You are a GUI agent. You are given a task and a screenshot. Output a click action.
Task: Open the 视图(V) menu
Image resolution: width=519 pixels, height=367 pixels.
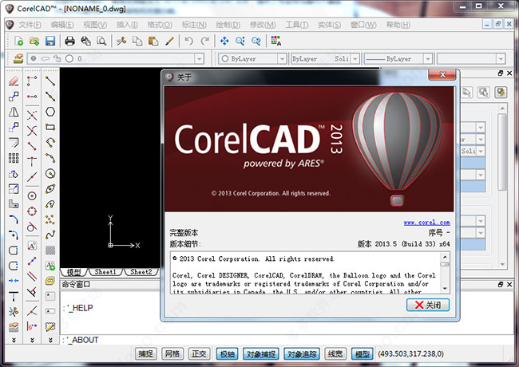[x=95, y=25]
